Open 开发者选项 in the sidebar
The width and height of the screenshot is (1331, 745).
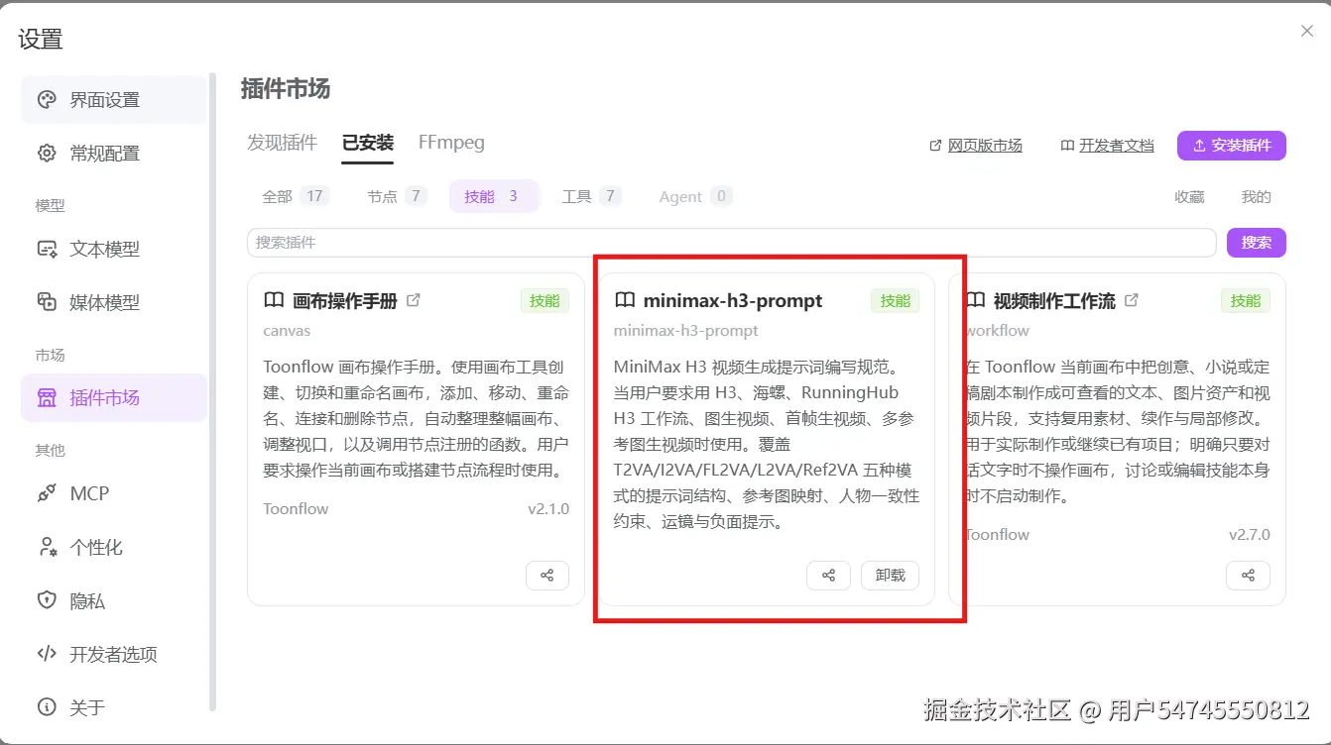tap(113, 655)
